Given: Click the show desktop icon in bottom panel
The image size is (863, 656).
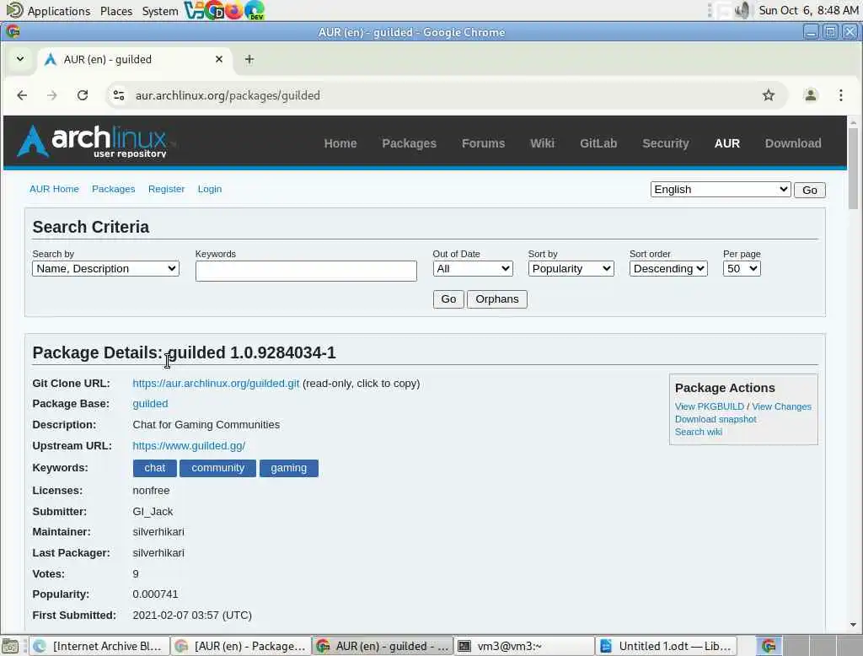Looking at the screenshot, I should (10, 646).
